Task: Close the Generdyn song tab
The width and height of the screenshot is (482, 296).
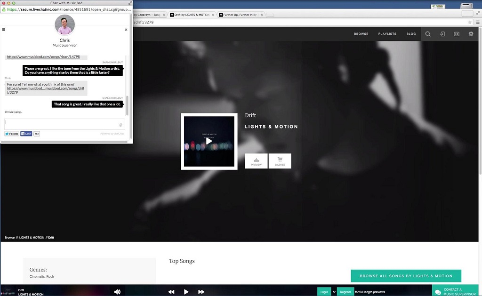Action: pos(164,15)
